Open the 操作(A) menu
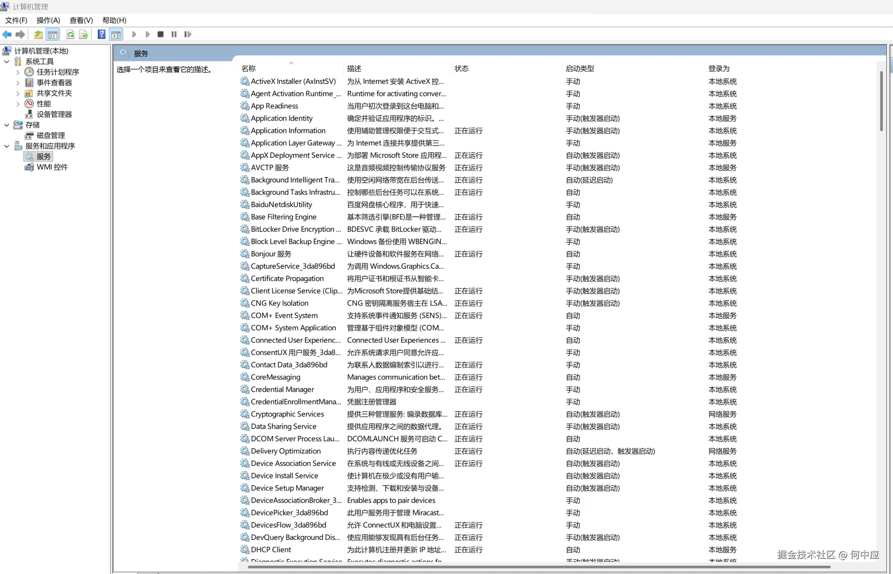The width and height of the screenshot is (893, 574). 48,20
